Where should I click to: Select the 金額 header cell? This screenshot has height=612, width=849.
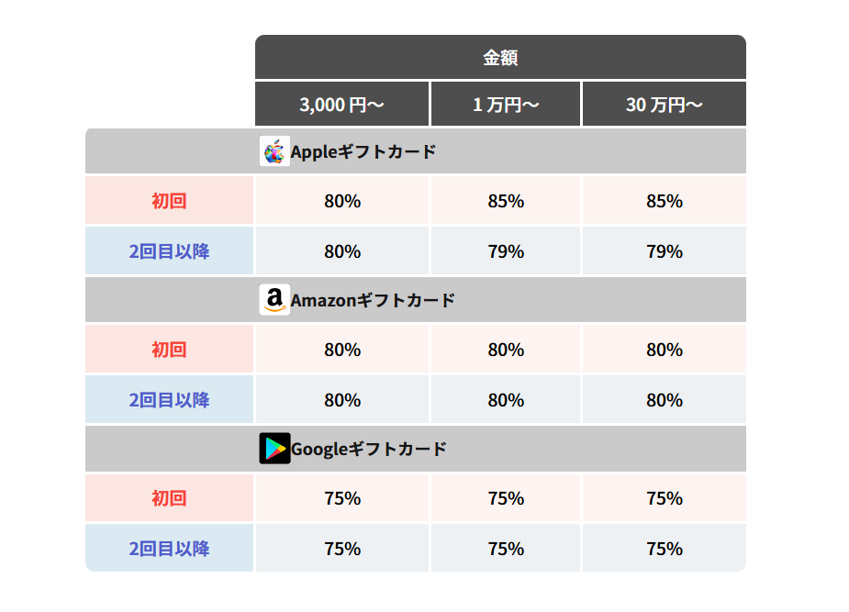click(500, 57)
